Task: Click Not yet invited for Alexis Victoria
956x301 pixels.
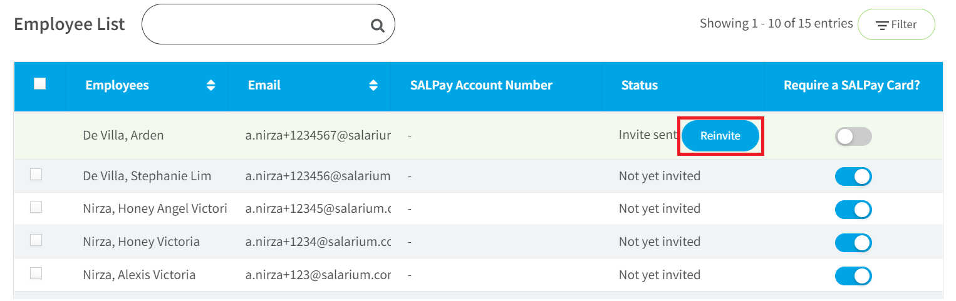Action: tap(660, 275)
